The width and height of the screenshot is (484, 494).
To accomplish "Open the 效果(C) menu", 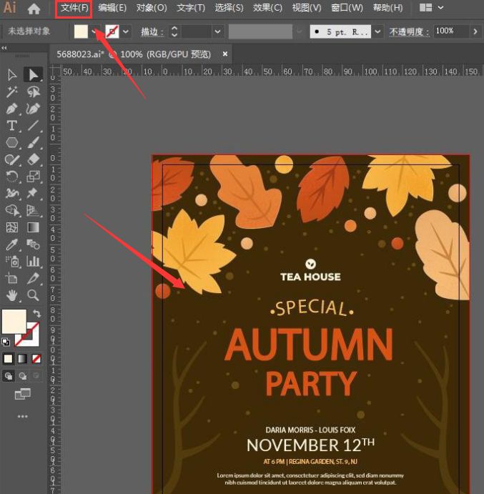I will point(267,9).
